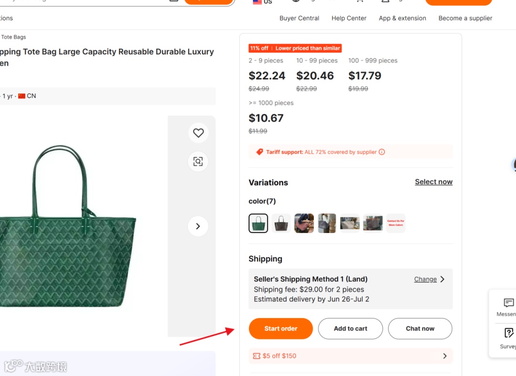Click the Start order button
The width and height of the screenshot is (516, 376).
click(281, 329)
